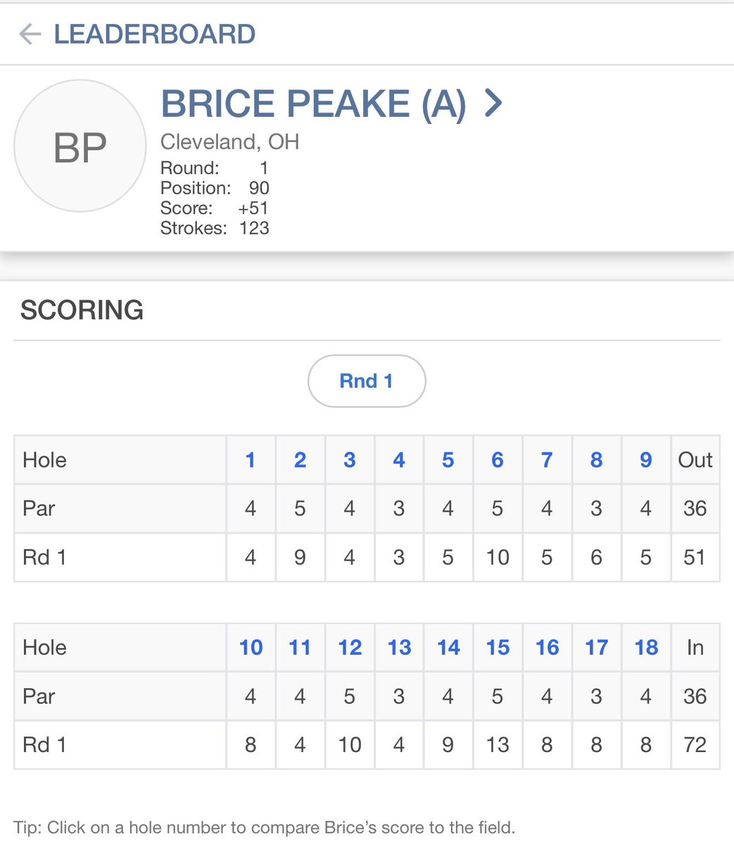Open hole 14 comparison

[x=448, y=647]
